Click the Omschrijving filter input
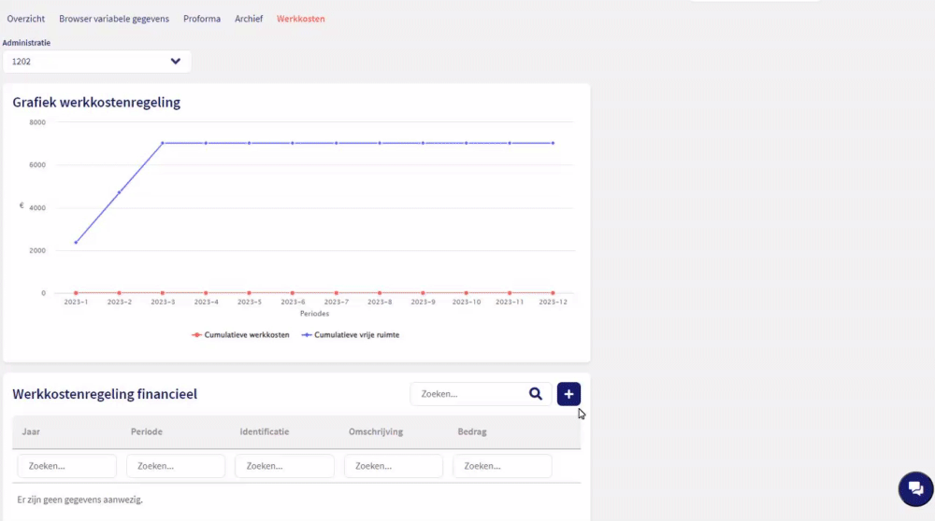Screen dimensions: 935x521 tap(394, 466)
